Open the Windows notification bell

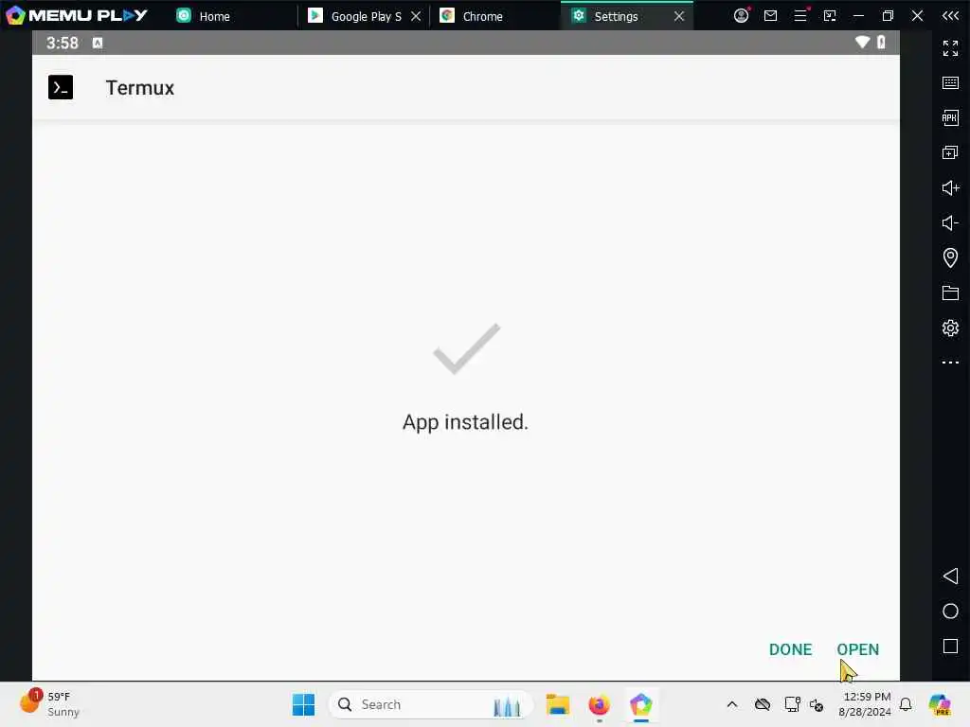906,704
